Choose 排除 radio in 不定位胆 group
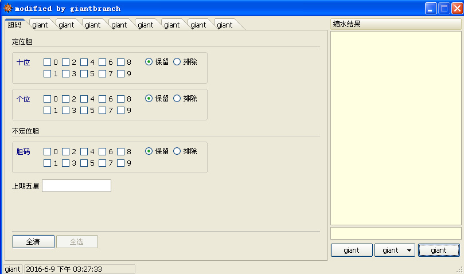Viewport: 464px width, 274px height. coord(177,151)
